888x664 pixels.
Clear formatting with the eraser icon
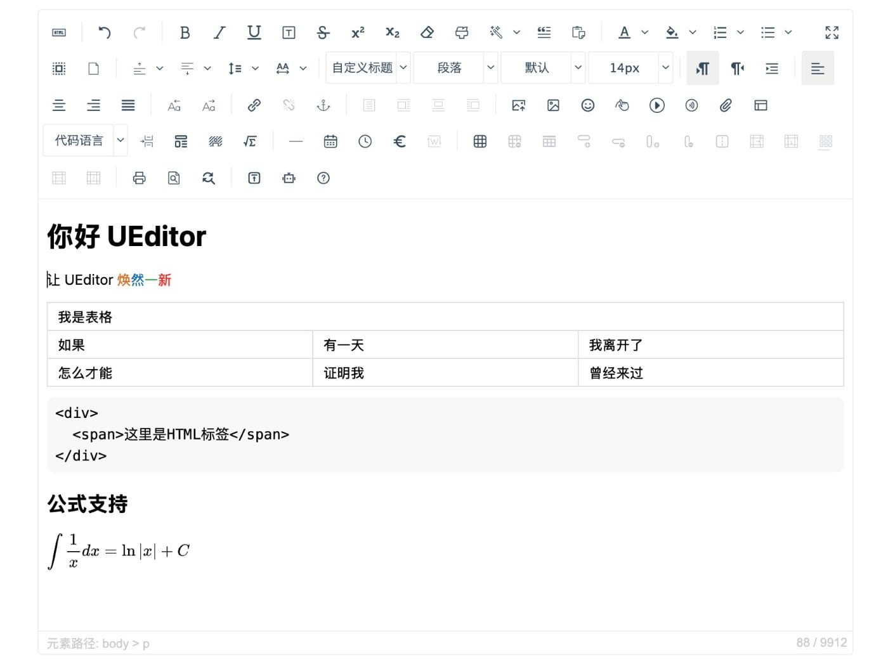click(427, 32)
